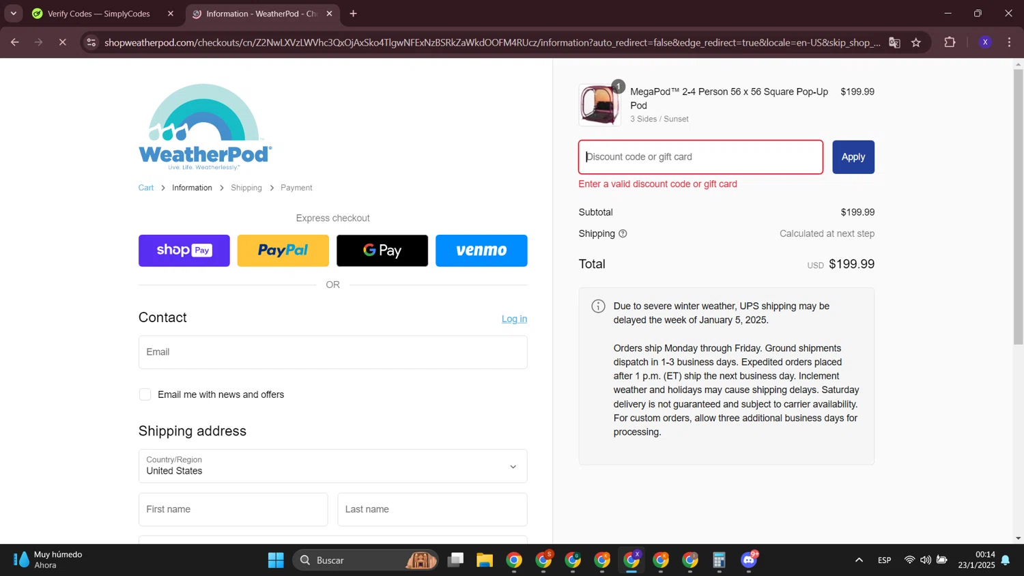1024x576 pixels.
Task: Click the 'Calculated at next step' text
Action: [827, 233]
